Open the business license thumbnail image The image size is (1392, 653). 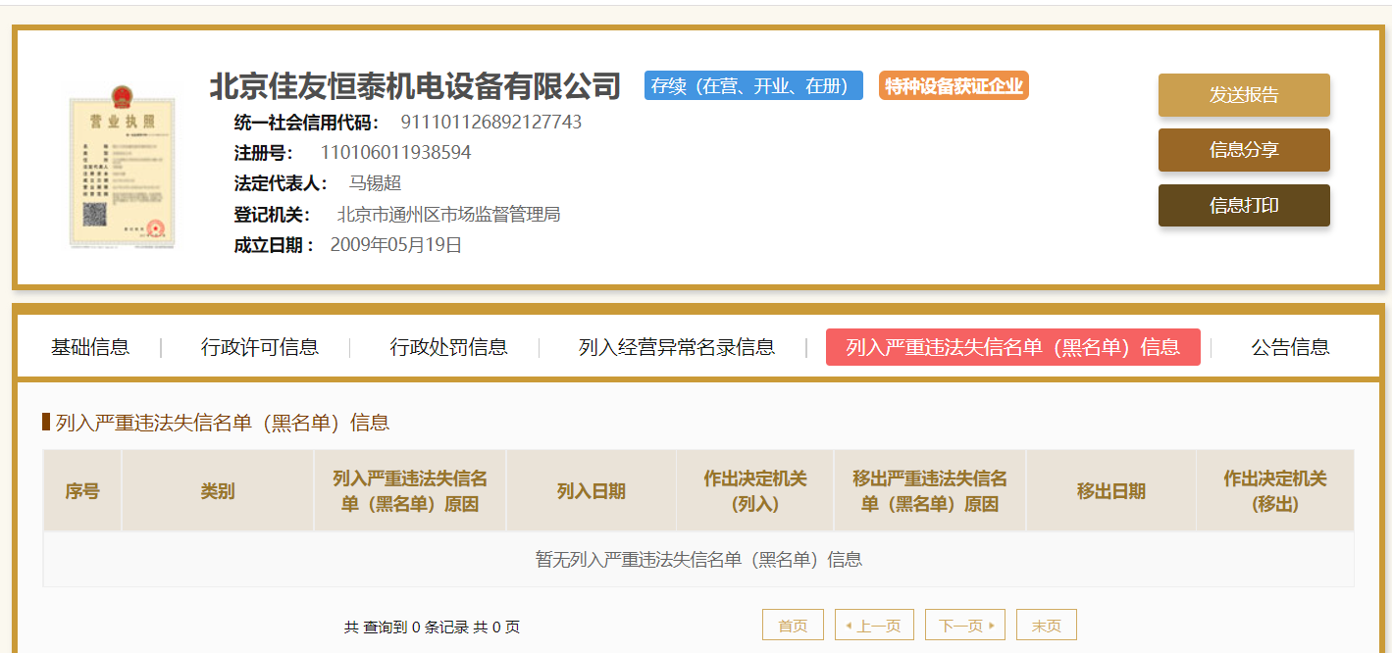123,166
